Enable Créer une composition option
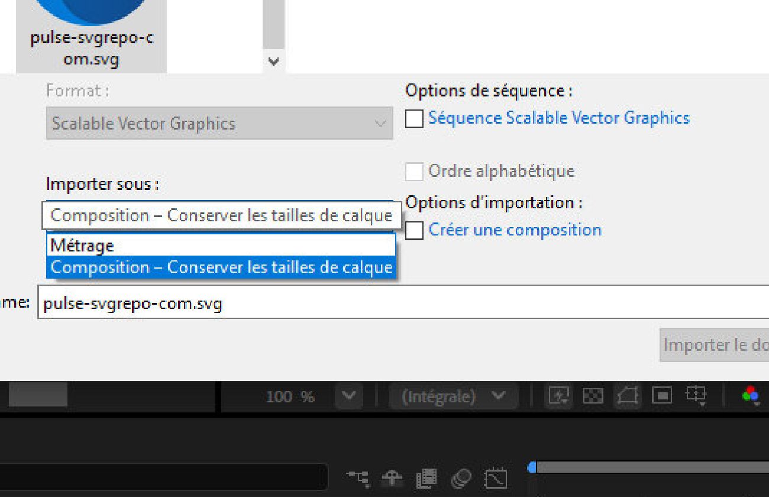Screen dimensions: 769x497 point(414,230)
